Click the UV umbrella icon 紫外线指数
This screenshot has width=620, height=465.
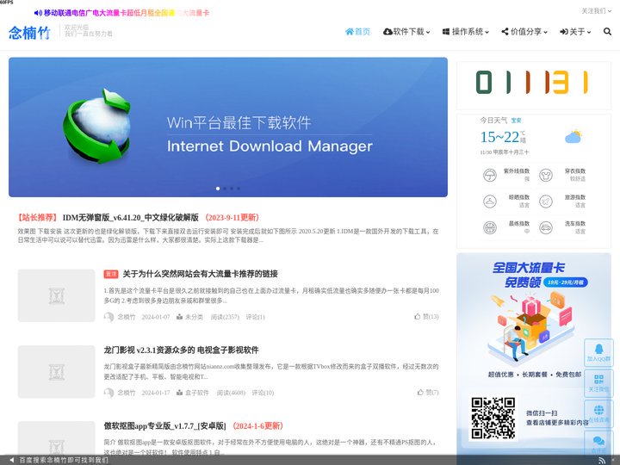coord(490,175)
